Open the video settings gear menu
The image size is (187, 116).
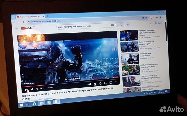(x=100, y=84)
